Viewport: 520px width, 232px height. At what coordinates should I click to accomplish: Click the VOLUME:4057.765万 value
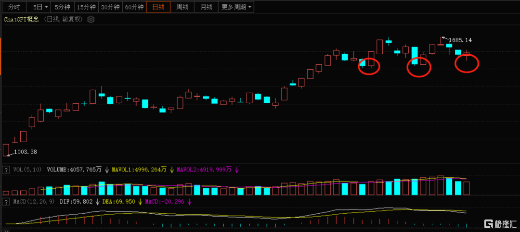pyautogui.click(x=74, y=170)
